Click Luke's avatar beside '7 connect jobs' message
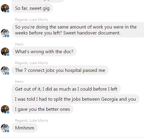Viewport: 144px width, 139px height. coord(5,70)
